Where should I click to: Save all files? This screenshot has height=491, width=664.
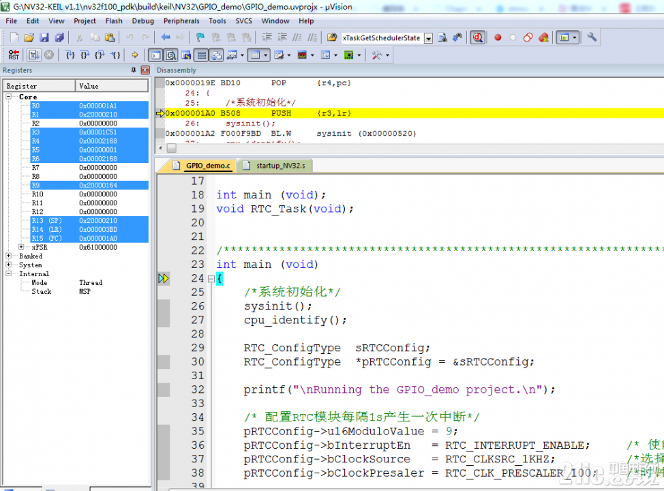click(59, 38)
